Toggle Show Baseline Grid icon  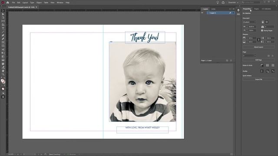(x=268, y=65)
